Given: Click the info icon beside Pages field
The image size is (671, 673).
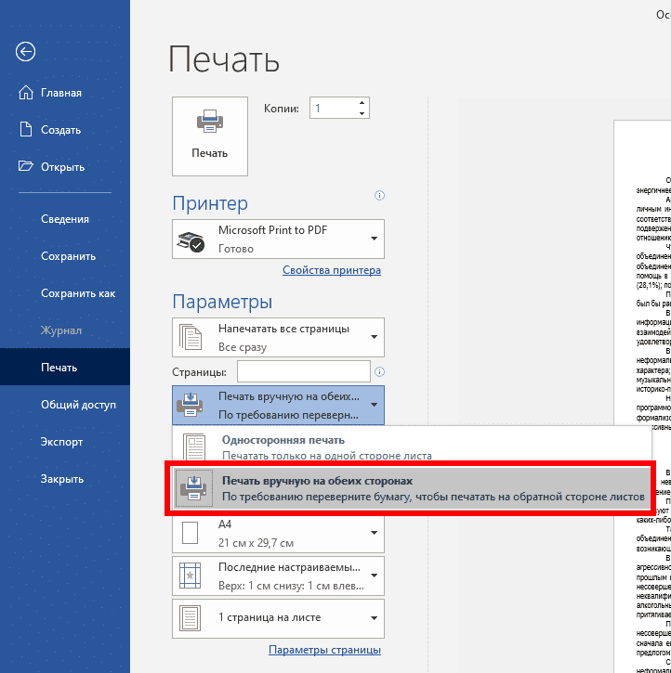Looking at the screenshot, I should coord(379,371).
